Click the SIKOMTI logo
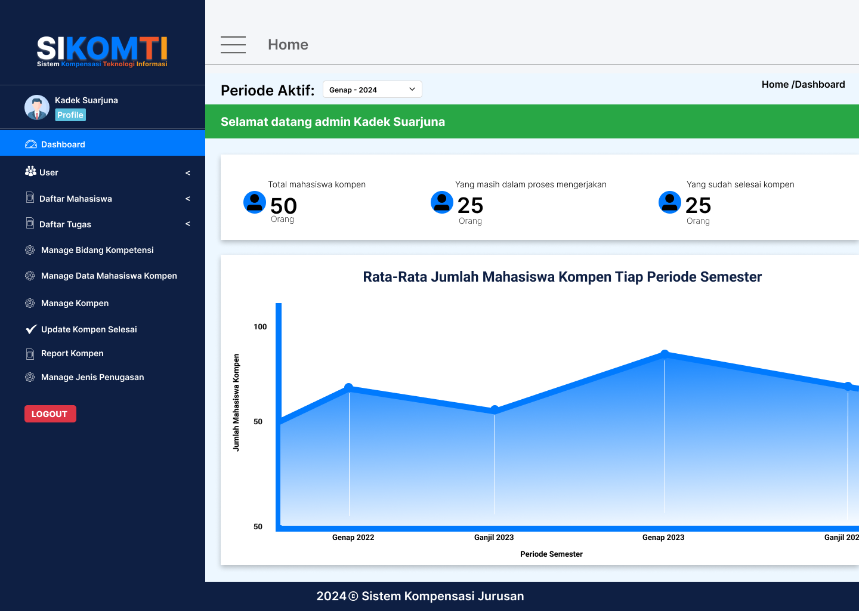The width and height of the screenshot is (859, 611). click(102, 51)
